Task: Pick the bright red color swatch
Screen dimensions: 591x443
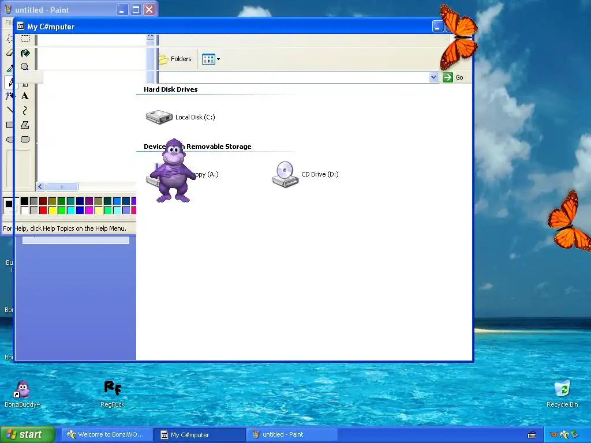Action: pyautogui.click(x=43, y=210)
